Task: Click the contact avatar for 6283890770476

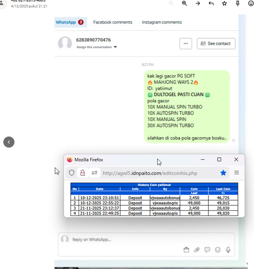Action: point(65,43)
